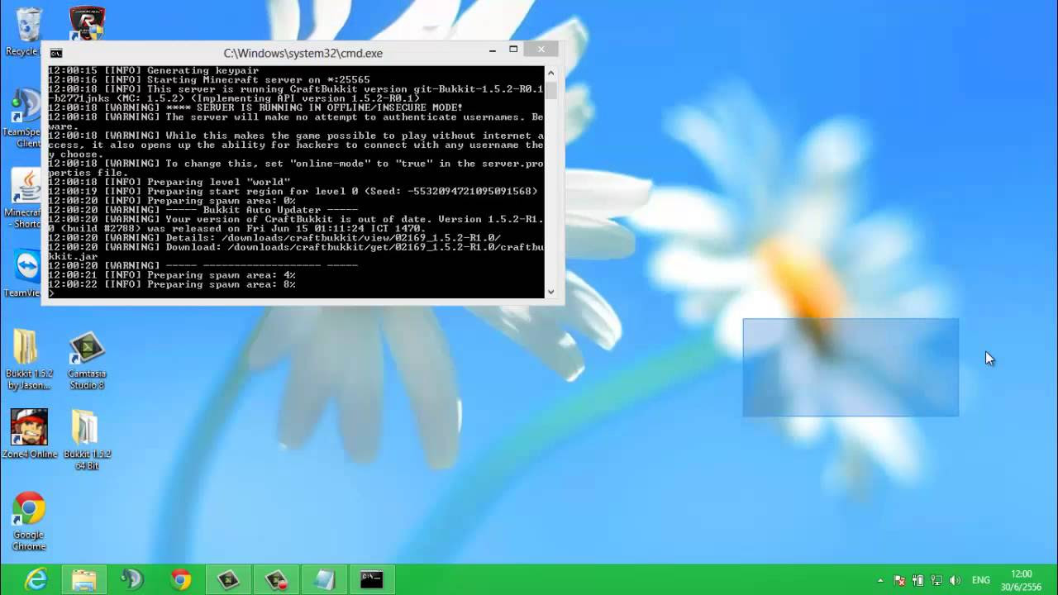Click the Chrome icon in the taskbar

[x=180, y=579]
